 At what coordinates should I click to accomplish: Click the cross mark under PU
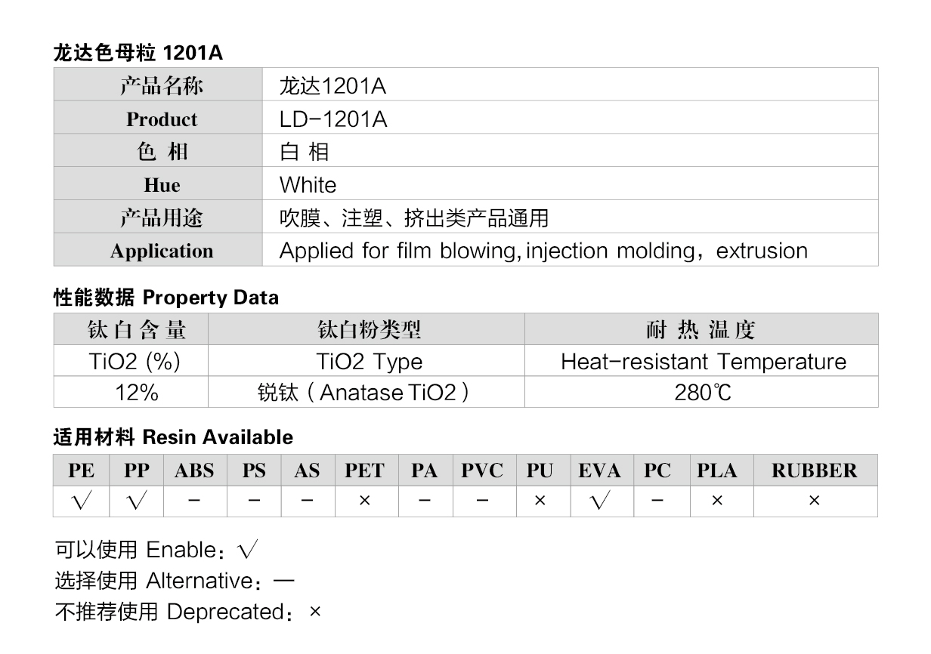point(540,501)
